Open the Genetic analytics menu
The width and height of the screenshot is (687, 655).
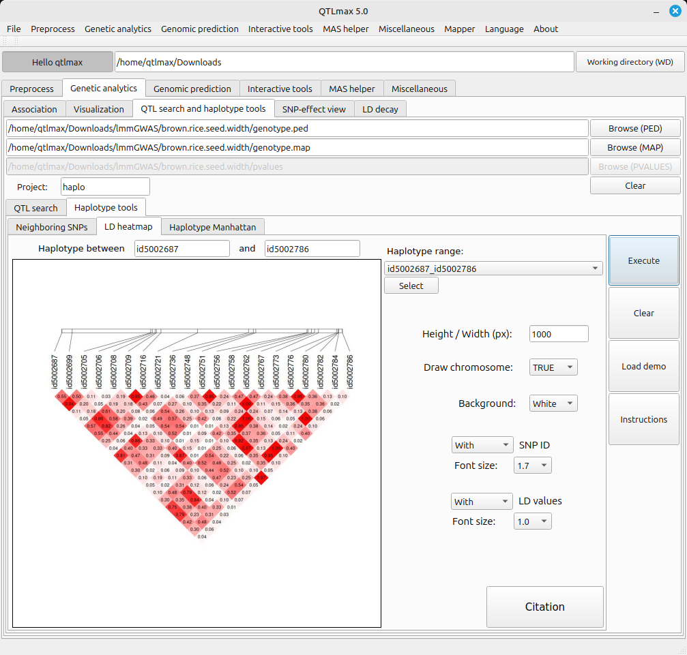coord(118,29)
